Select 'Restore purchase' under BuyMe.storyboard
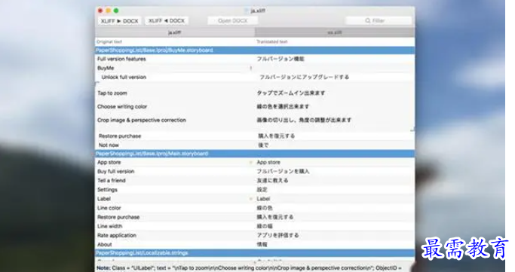This screenshot has height=272, width=515. 255,136
